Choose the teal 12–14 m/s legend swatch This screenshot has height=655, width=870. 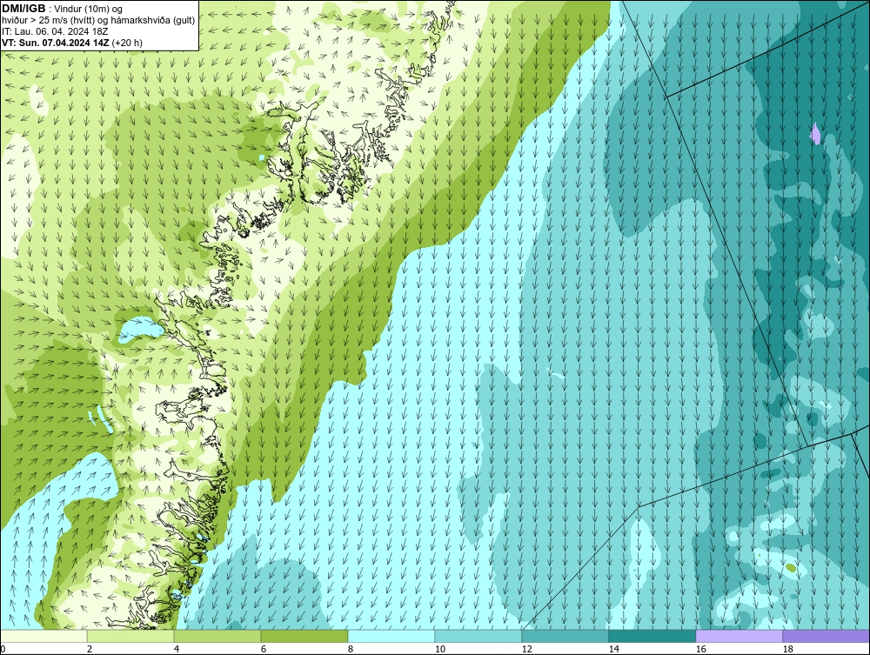tap(565, 636)
